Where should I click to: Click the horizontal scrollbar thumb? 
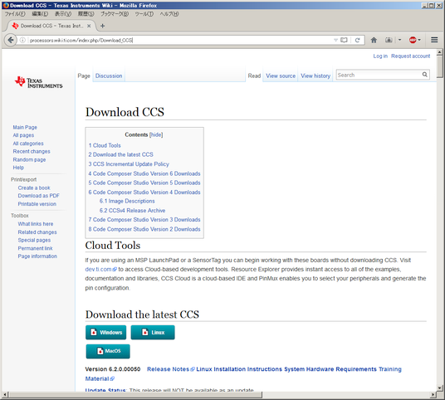tap(135, 395)
